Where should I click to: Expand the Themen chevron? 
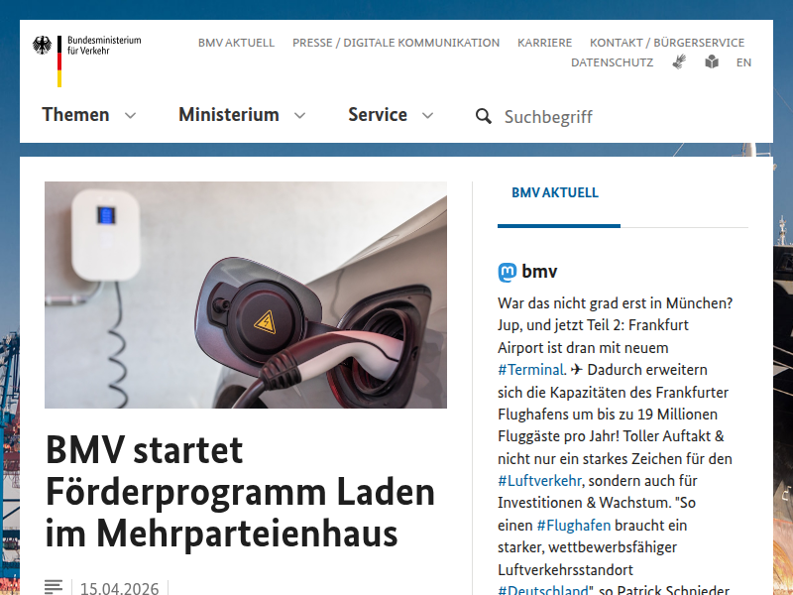click(131, 115)
